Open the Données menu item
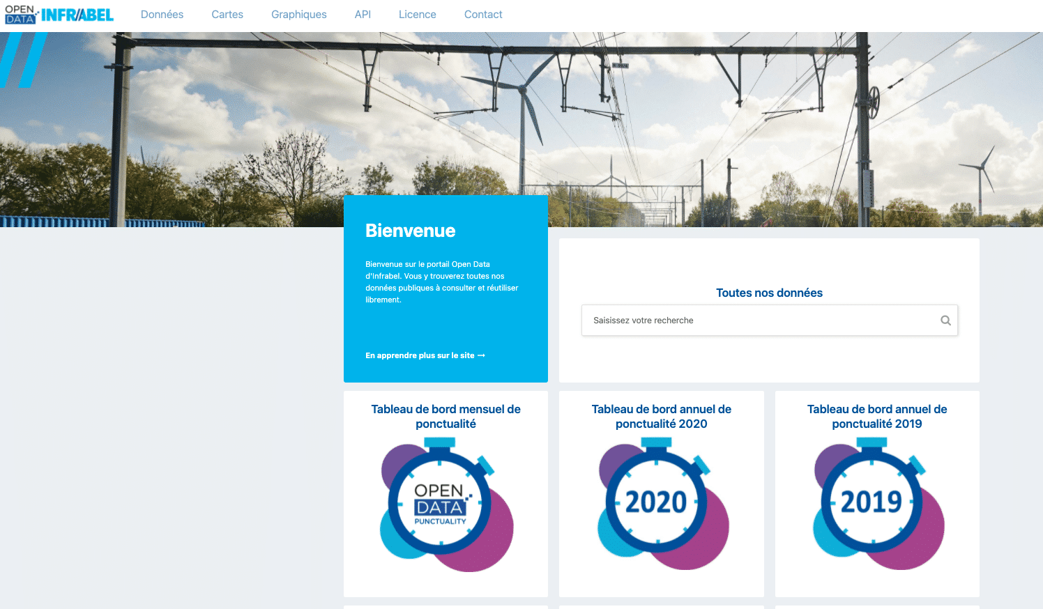The height and width of the screenshot is (609, 1043). (162, 15)
